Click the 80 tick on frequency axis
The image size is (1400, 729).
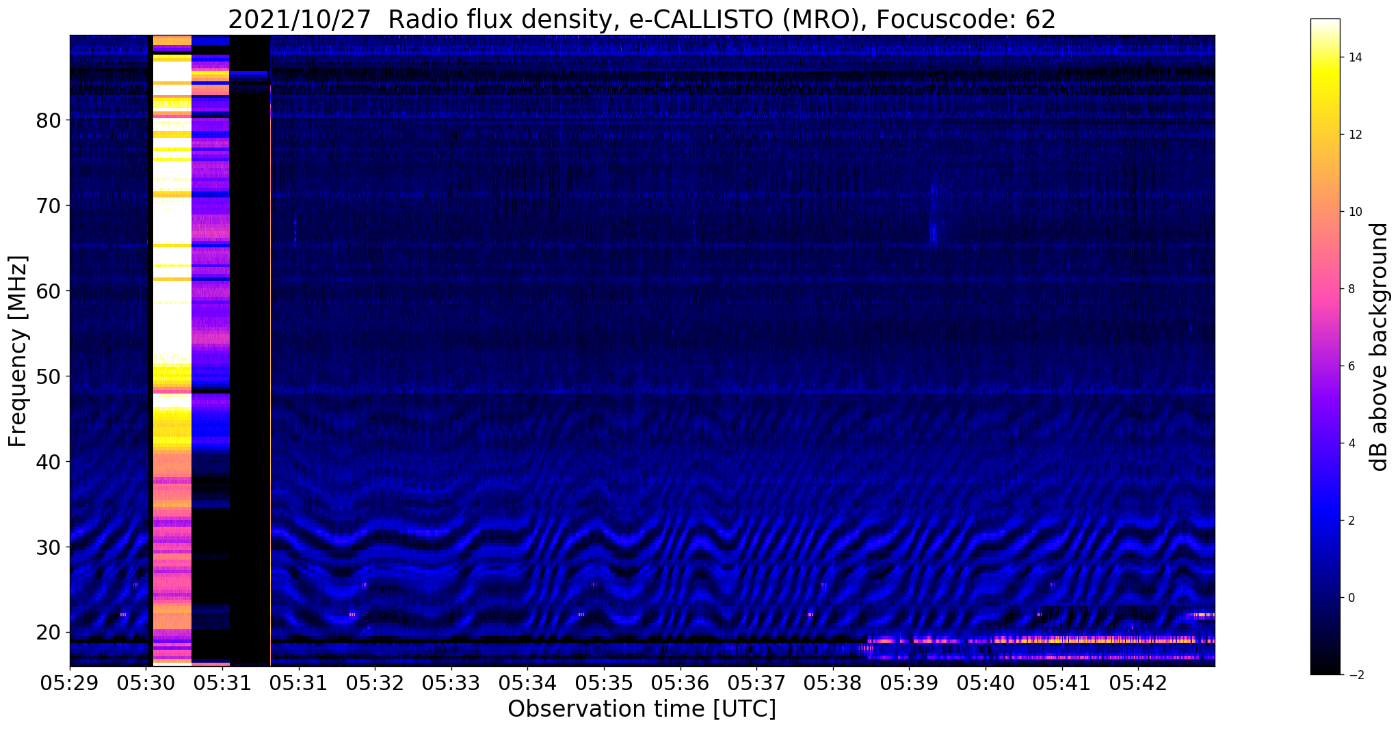click(x=49, y=121)
